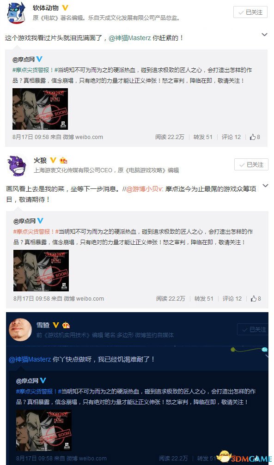Image resolution: width=274 pixels, height=465 pixels.
Task: Follow the @游博小贝v mention link
Action: coord(145,189)
